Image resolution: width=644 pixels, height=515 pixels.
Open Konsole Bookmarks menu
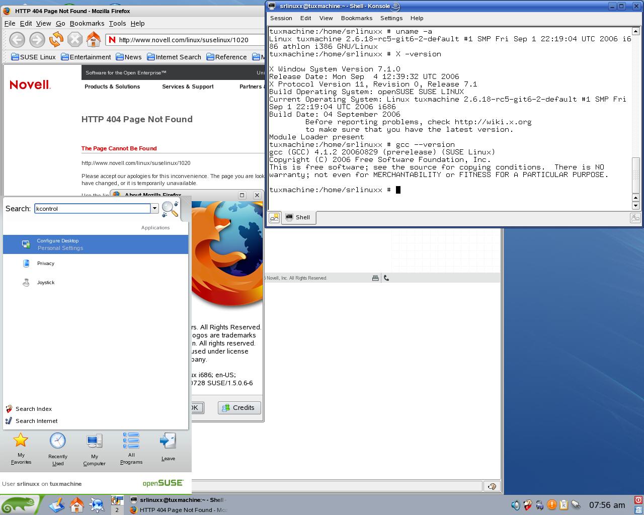pyautogui.click(x=357, y=18)
